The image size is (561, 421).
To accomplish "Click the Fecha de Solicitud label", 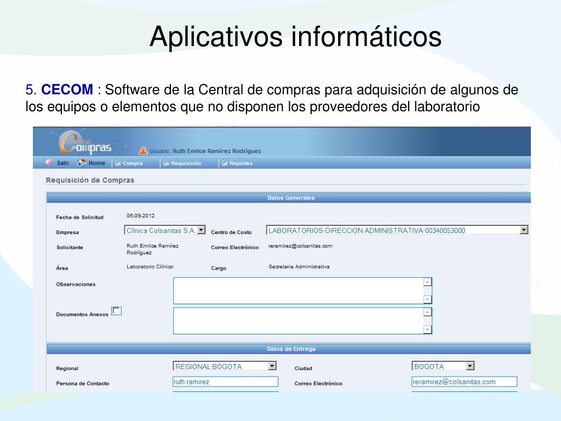I will pyautogui.click(x=80, y=217).
